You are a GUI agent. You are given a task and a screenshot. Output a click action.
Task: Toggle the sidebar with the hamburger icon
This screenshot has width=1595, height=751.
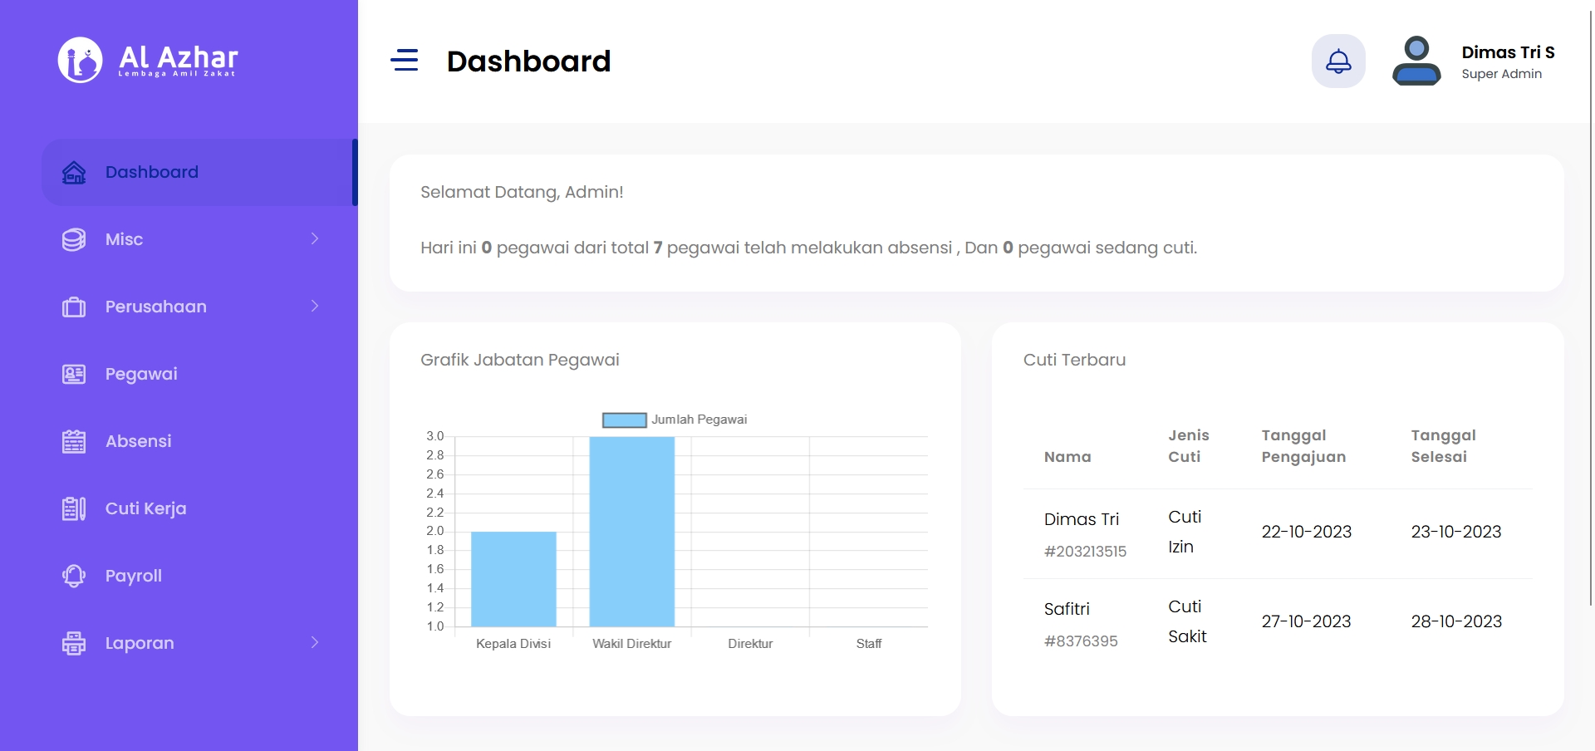[405, 60]
